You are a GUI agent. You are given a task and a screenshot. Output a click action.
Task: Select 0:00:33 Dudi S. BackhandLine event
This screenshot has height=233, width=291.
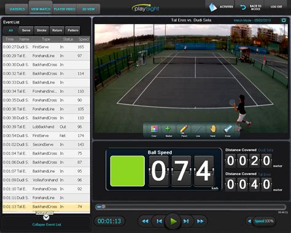coord(46,82)
